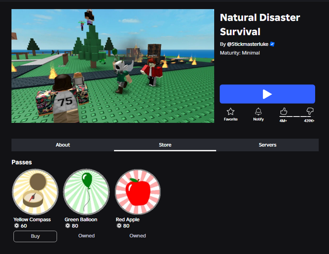Click the game screenshot thumbnail
This screenshot has height=254, width=329.
coord(113,66)
